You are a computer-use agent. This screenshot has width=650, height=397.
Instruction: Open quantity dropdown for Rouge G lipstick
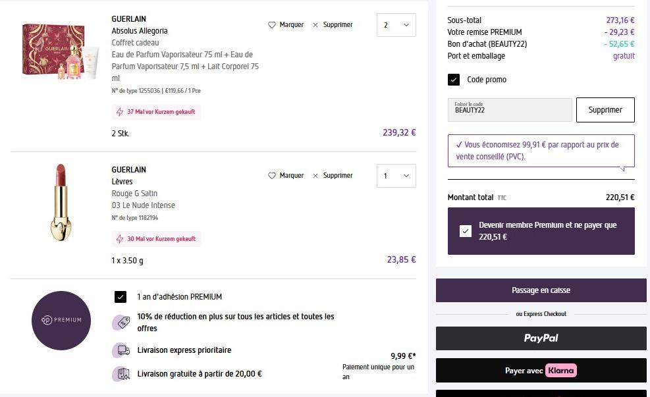pyautogui.click(x=396, y=176)
